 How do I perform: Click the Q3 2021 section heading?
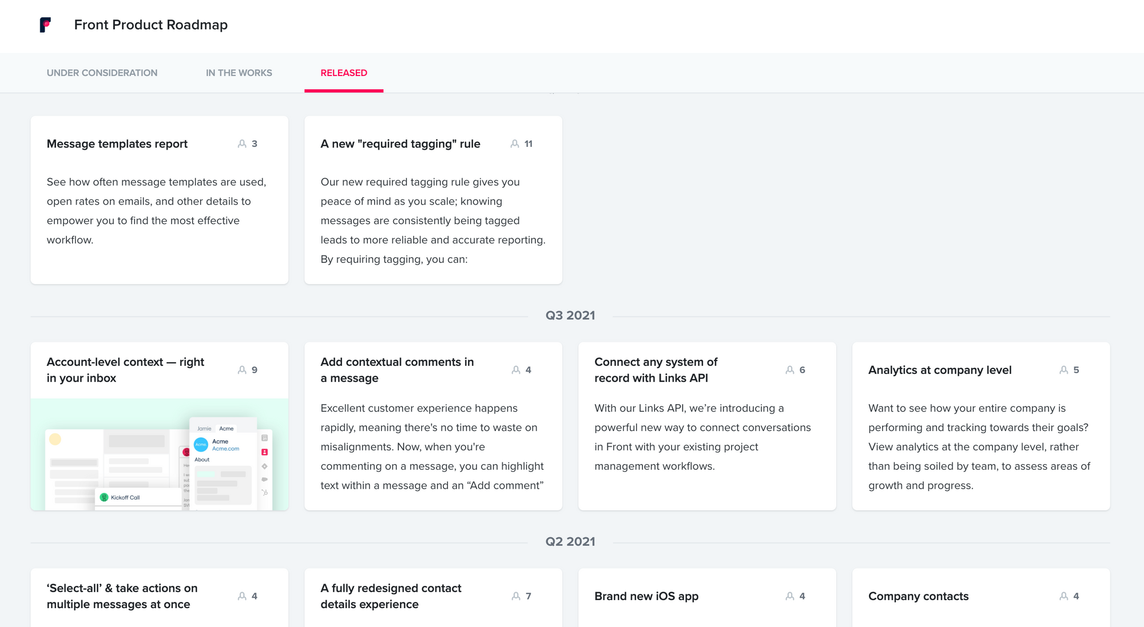point(570,316)
